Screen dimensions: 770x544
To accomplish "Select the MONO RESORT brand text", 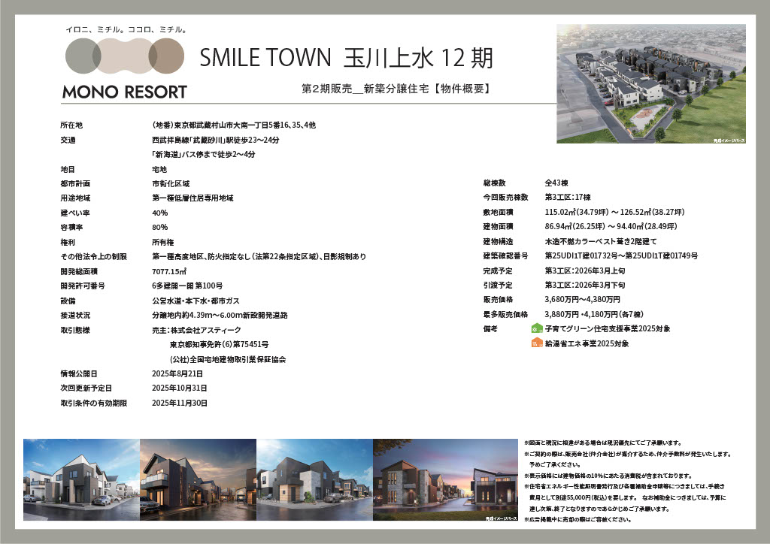I will [124, 92].
